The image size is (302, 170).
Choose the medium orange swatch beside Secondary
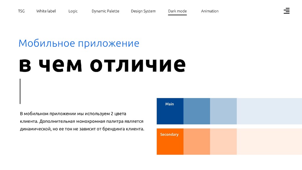tap(197, 141)
